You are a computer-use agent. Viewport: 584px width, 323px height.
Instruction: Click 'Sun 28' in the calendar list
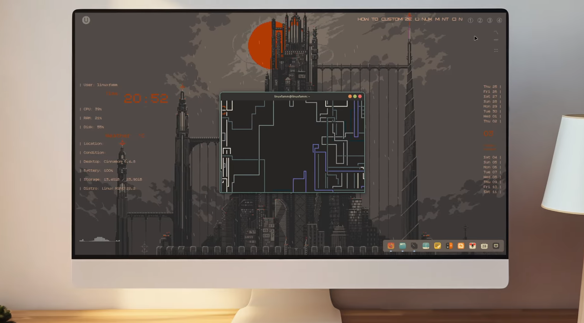click(490, 101)
